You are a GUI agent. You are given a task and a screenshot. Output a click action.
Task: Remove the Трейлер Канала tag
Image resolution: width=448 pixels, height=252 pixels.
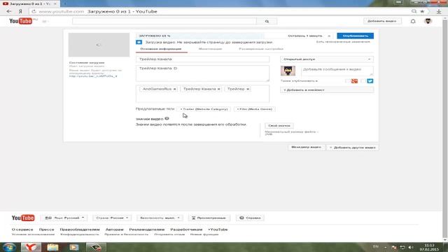pos(218,89)
